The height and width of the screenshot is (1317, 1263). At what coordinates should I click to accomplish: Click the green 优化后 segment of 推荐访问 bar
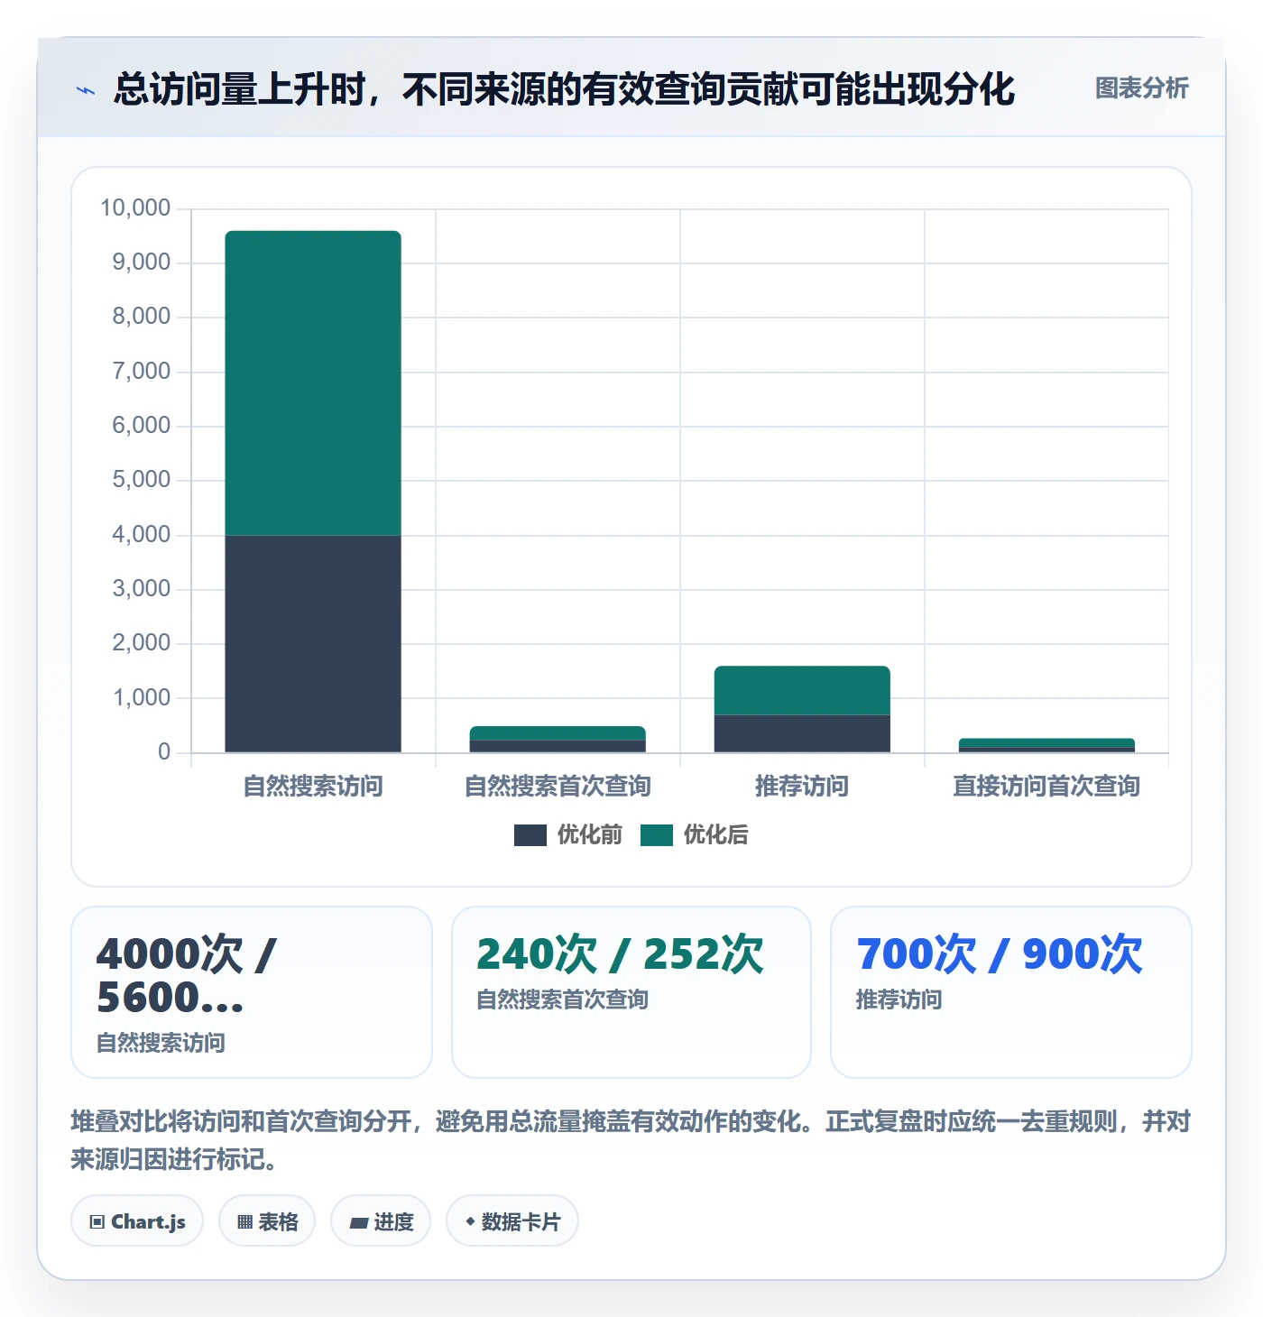click(802, 690)
